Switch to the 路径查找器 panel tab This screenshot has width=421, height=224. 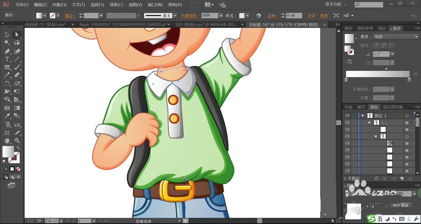[393, 107]
